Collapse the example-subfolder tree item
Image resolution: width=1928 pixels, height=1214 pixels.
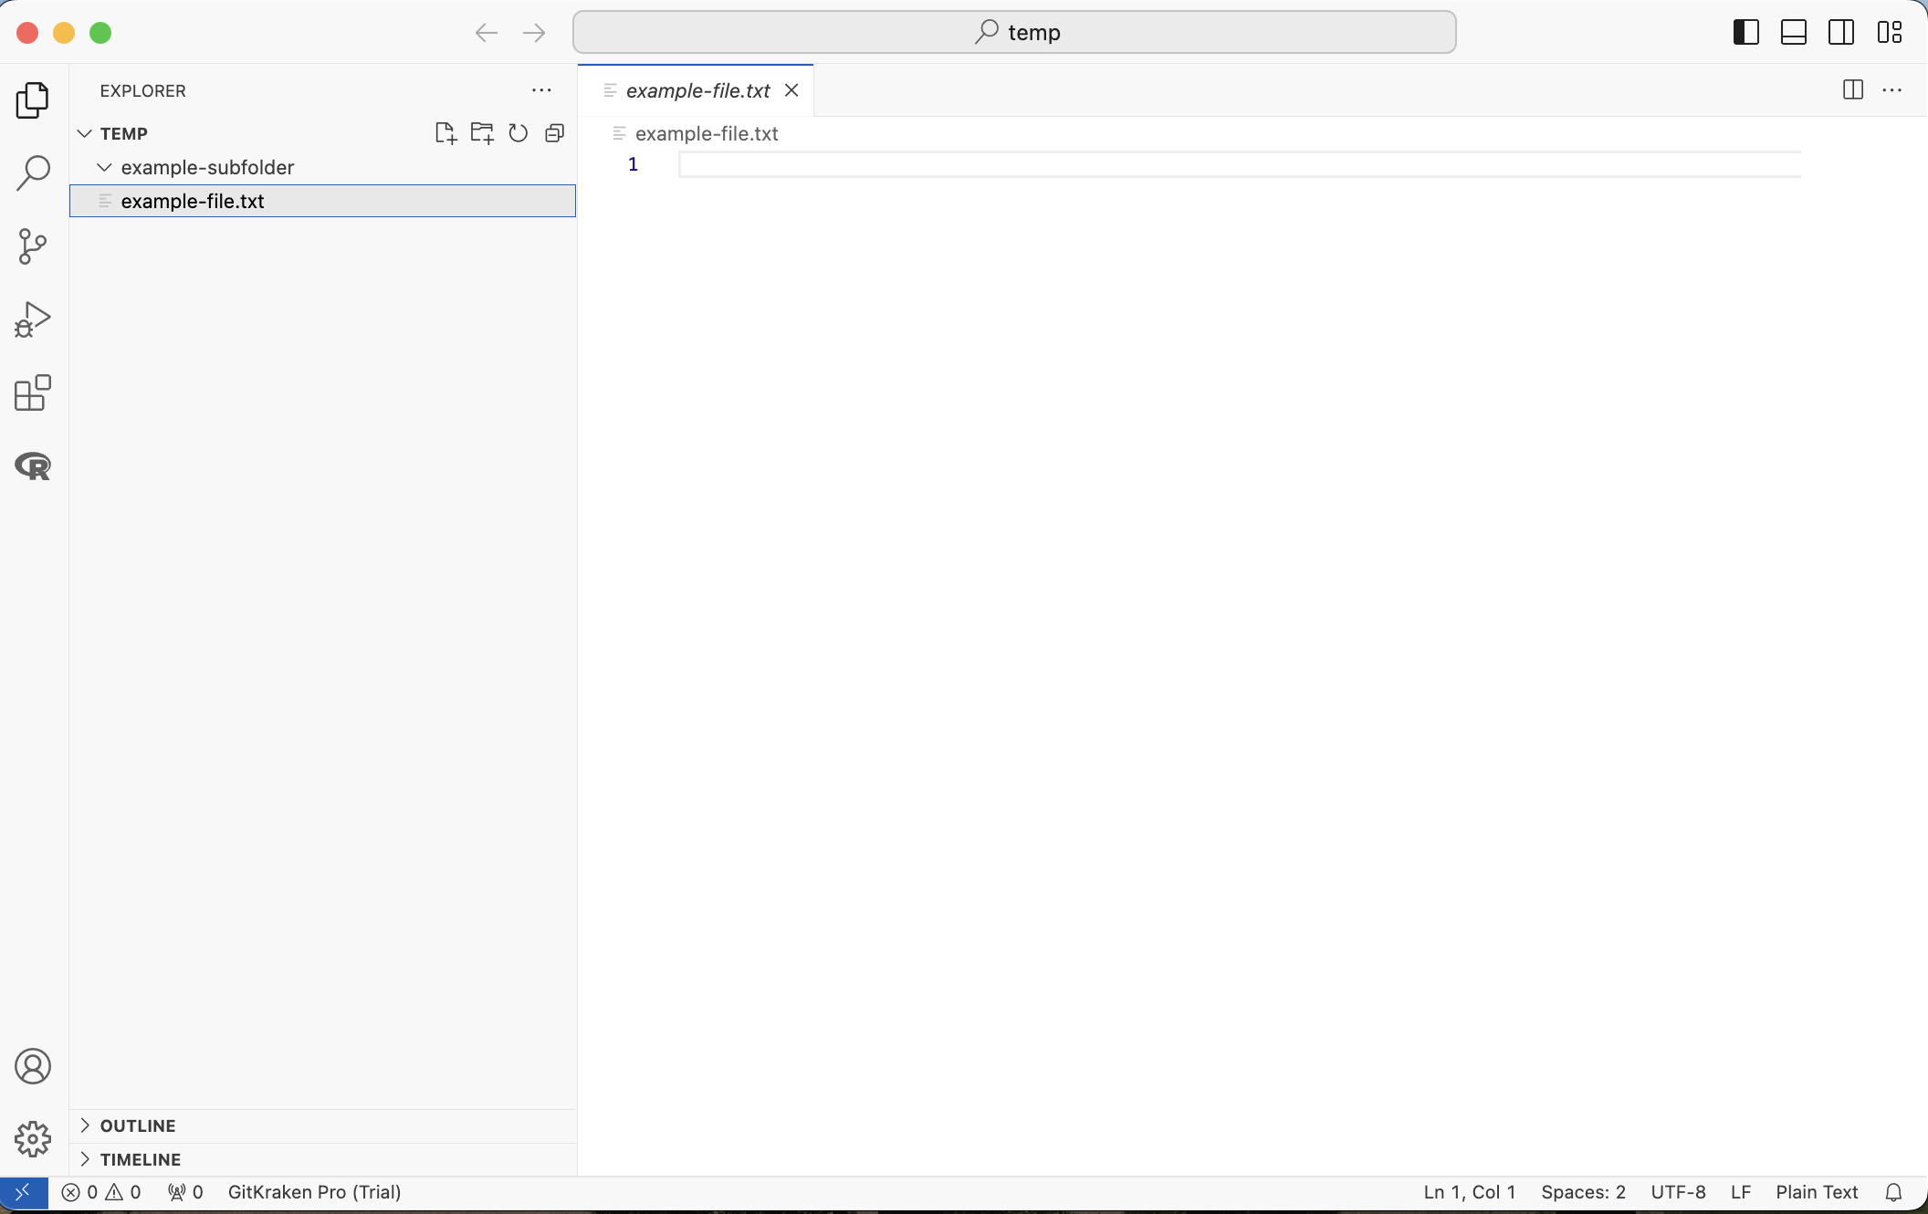[104, 167]
